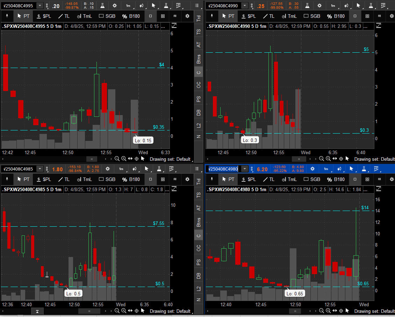This screenshot has height=317, width=395.
Task: Click the crosshair pan icon below C4995 chart
Action: click(x=137, y=159)
